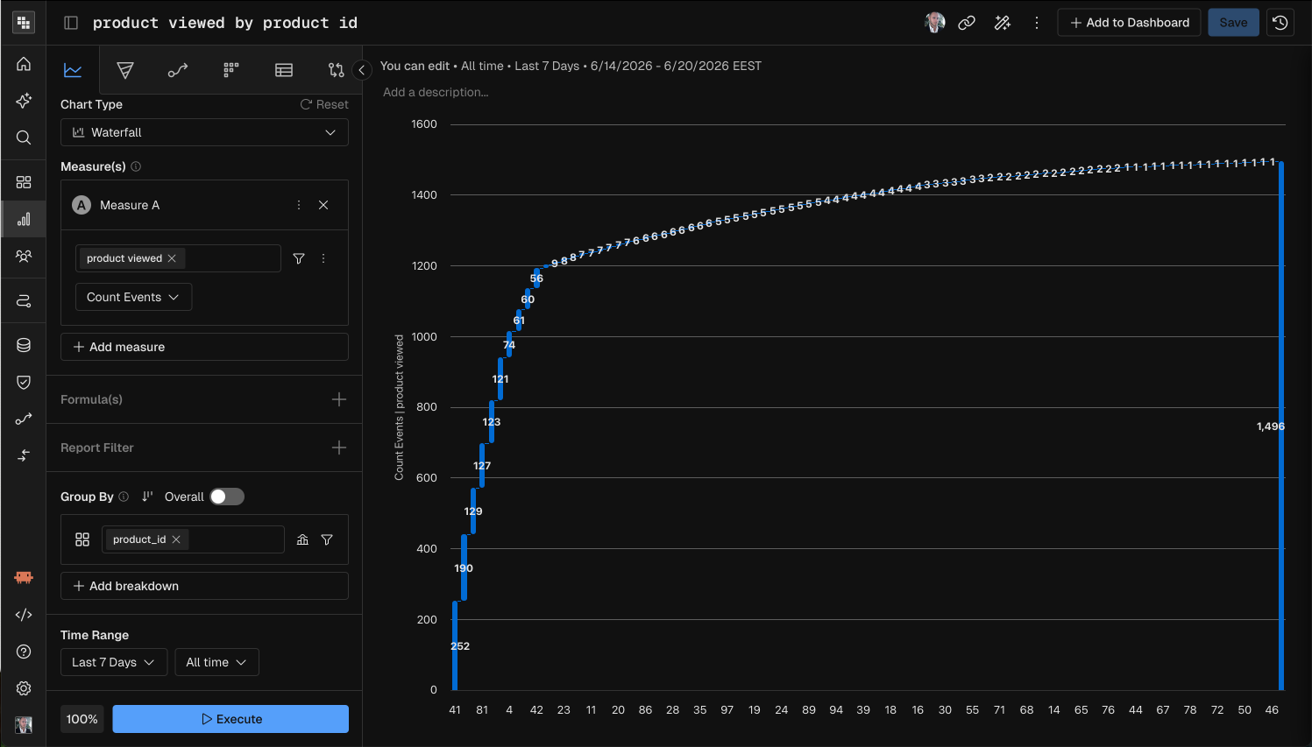1312x747 pixels.
Task: Click the bucket icon beside product_id
Action: 302,539
